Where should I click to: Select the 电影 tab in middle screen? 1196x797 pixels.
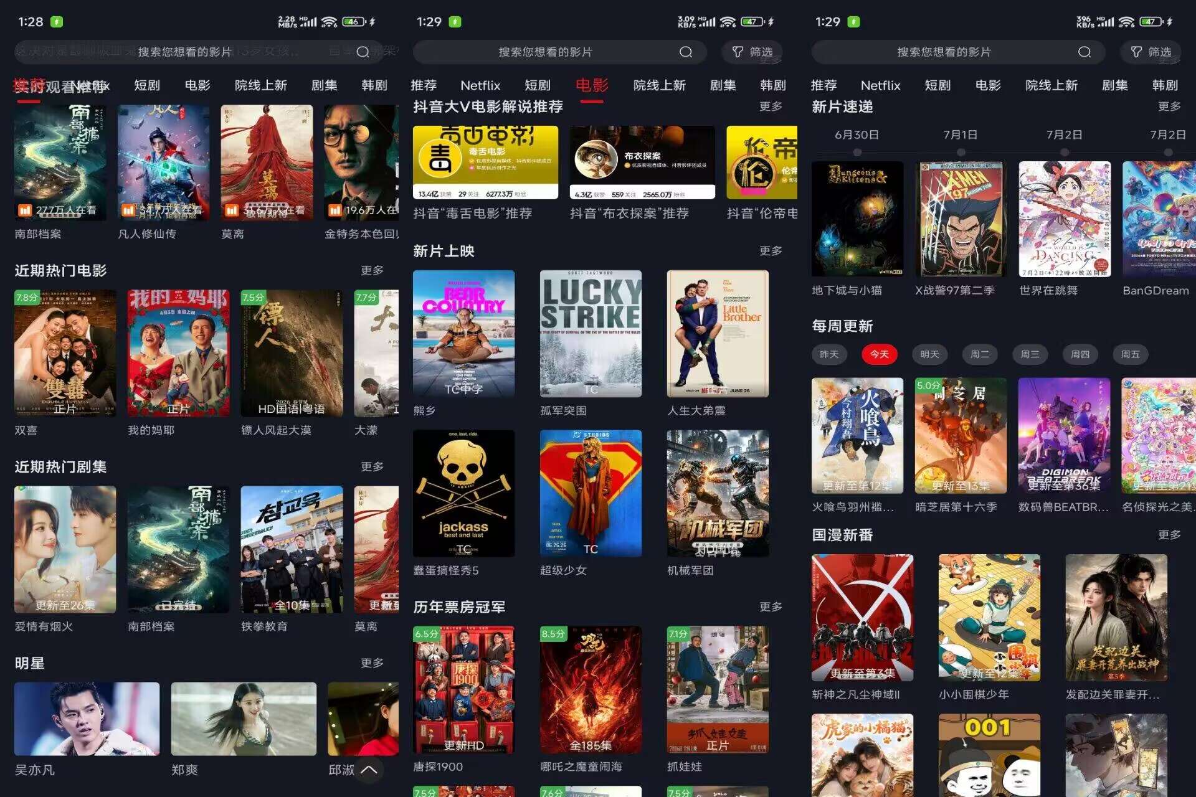[x=592, y=85]
